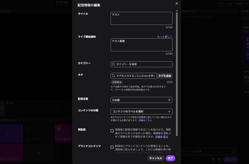The width and height of the screenshot is (249, 164).
Task: Click the scroll up arrow in dialog
Action: [177, 11]
